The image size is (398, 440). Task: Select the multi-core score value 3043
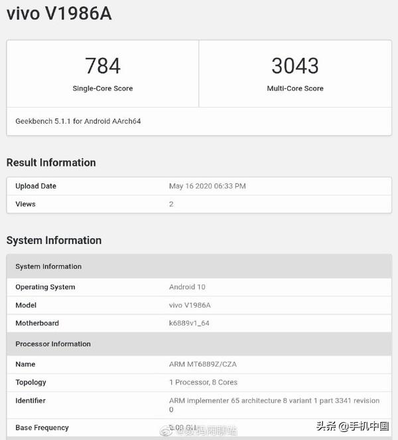[x=295, y=66]
